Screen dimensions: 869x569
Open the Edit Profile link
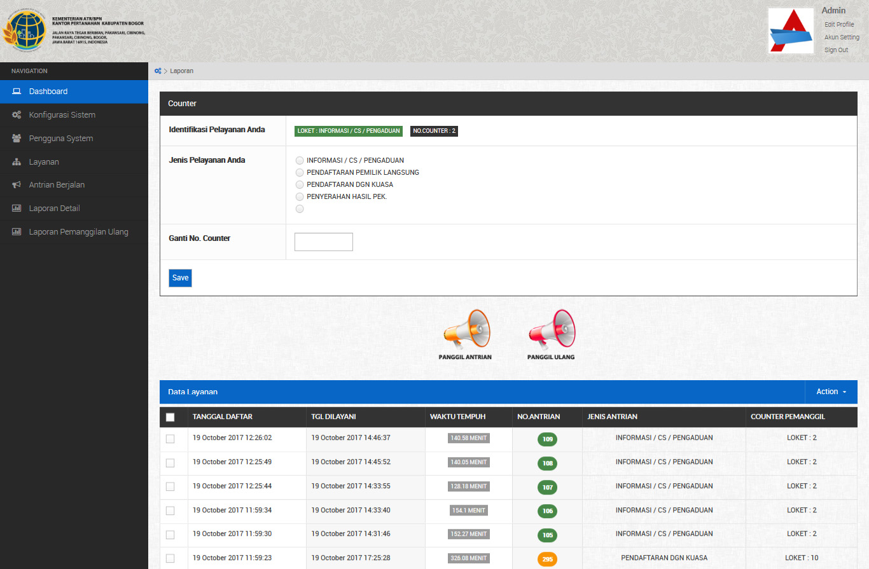click(839, 25)
